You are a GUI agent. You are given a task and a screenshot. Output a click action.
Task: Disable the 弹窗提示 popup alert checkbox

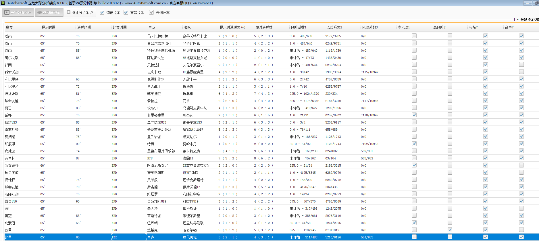pos(102,12)
